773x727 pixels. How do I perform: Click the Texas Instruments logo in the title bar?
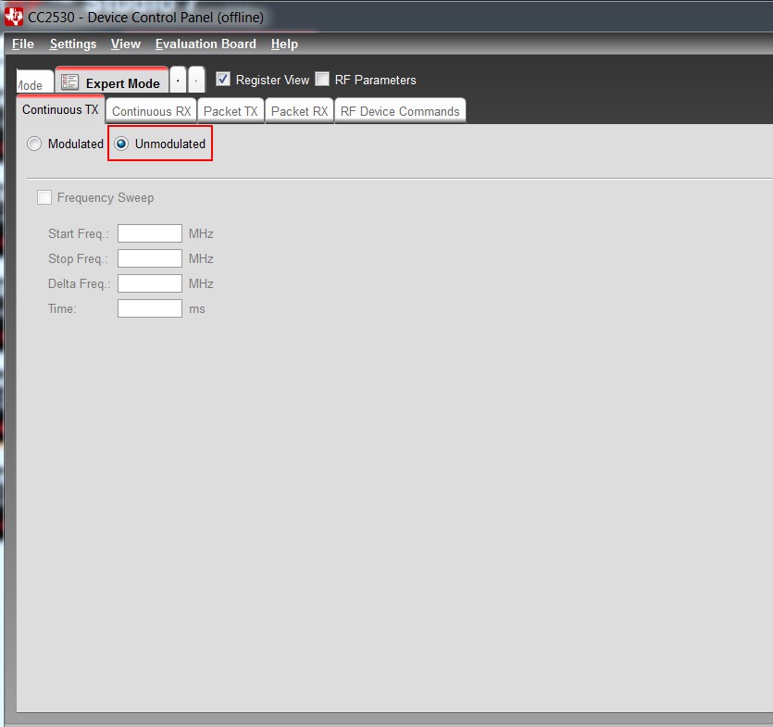[14, 18]
